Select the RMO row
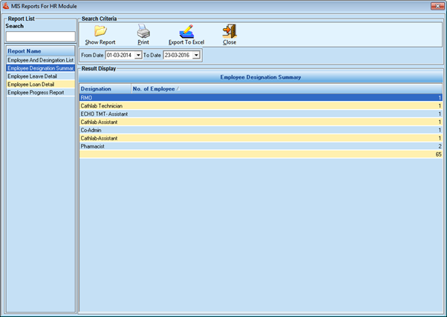The image size is (447, 317). [x=260, y=97]
